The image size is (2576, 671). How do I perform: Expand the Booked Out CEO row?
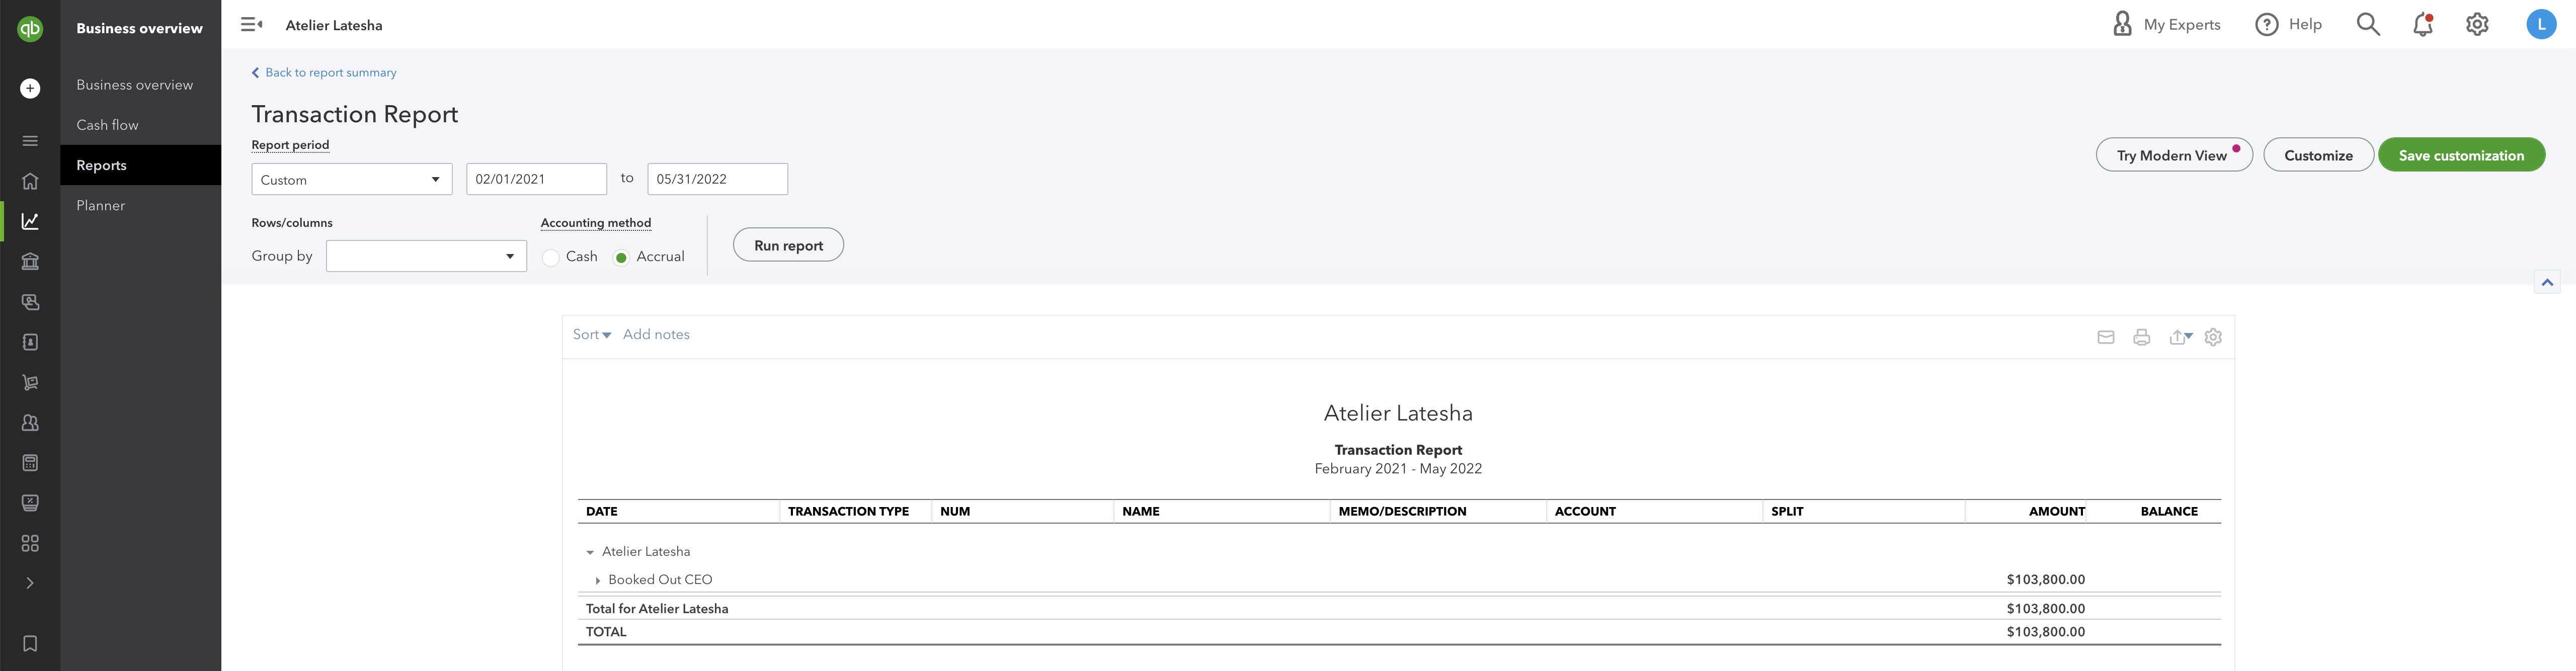pos(598,580)
